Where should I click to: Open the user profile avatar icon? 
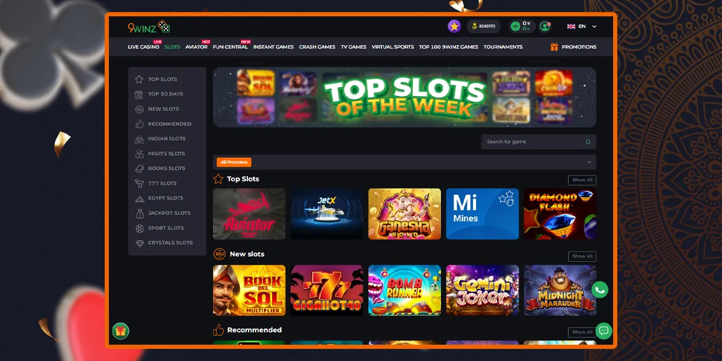(x=545, y=26)
